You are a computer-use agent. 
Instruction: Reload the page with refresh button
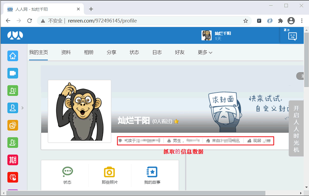pos(29,21)
